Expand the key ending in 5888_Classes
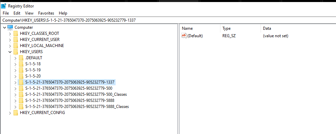Viewport: 336px width, 134px height. pos(15,107)
